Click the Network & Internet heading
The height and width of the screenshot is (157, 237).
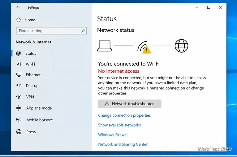pos(33,42)
